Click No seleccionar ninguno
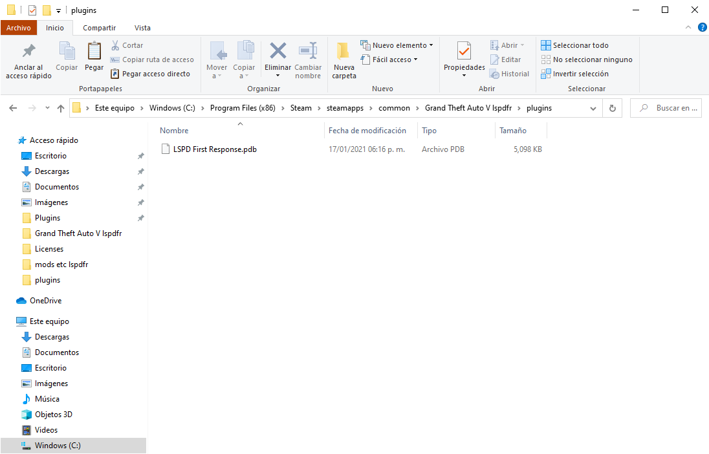Image resolution: width=709 pixels, height=454 pixels. (587, 59)
